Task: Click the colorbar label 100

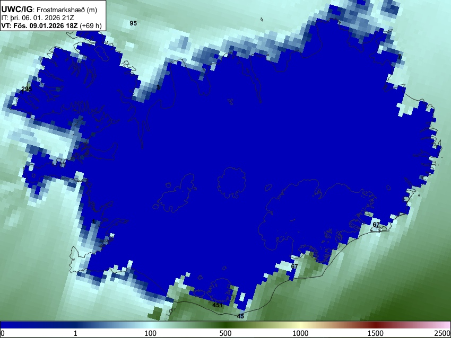Action: coord(151,333)
